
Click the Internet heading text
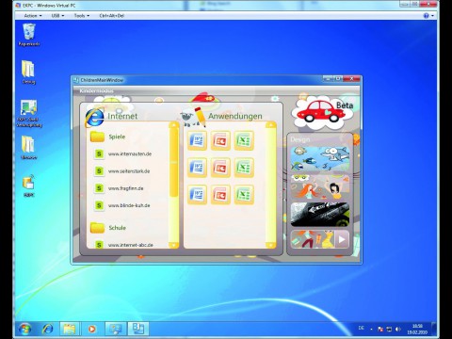coord(122,116)
